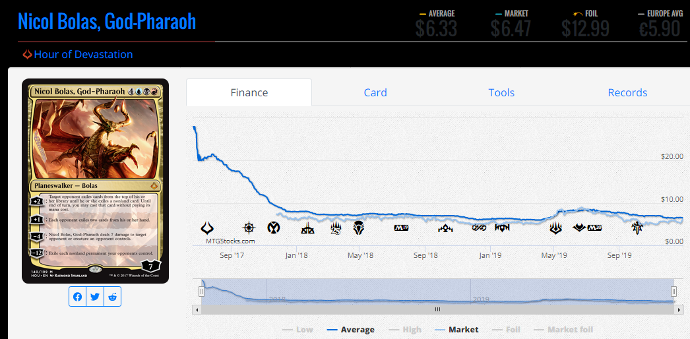Open the Hour of Devastation set link

tap(83, 55)
